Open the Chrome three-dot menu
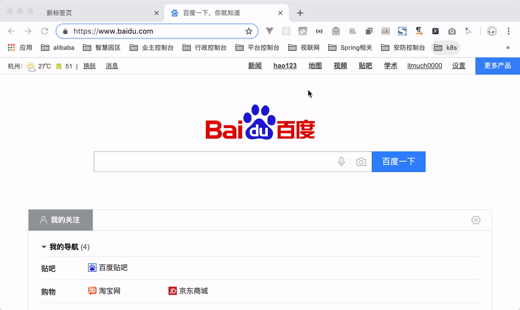Viewport: 520px width, 310px height. (509, 31)
